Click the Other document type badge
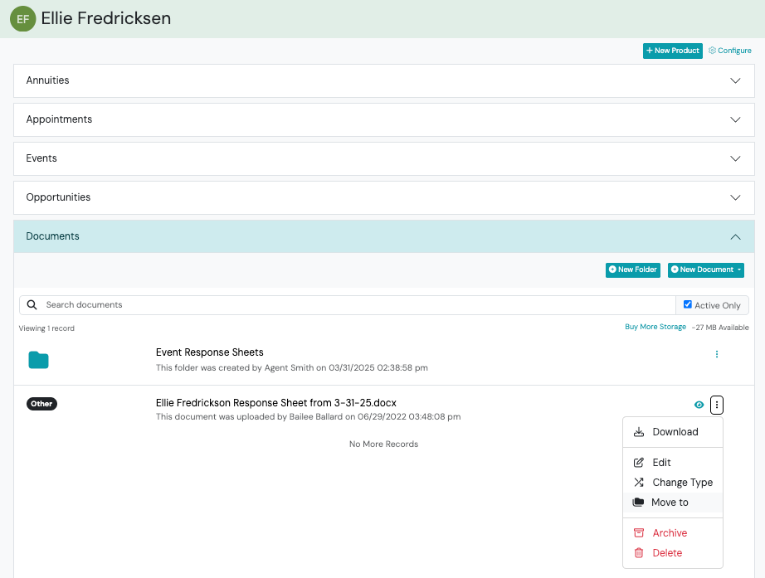Image resolution: width=765 pixels, height=578 pixels. 42,404
